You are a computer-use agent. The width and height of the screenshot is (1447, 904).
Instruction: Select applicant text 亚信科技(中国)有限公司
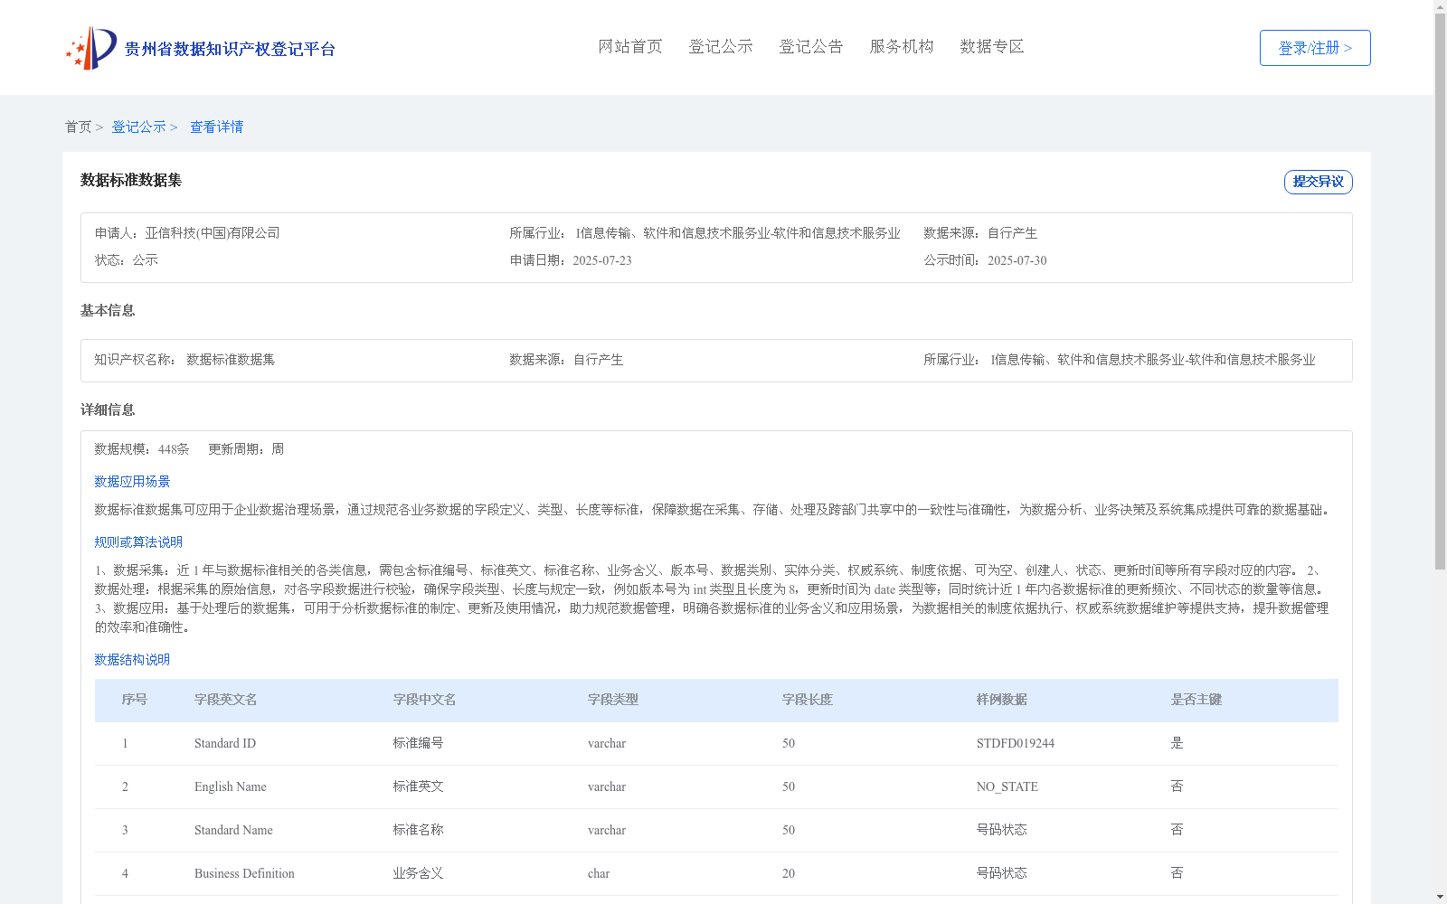(x=213, y=233)
